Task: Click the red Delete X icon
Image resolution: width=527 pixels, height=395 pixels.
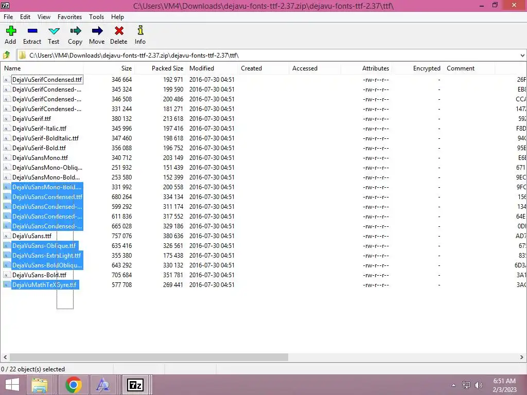Action: click(x=119, y=31)
